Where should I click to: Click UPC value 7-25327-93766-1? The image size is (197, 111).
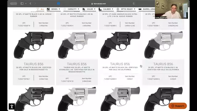pos(24,79)
